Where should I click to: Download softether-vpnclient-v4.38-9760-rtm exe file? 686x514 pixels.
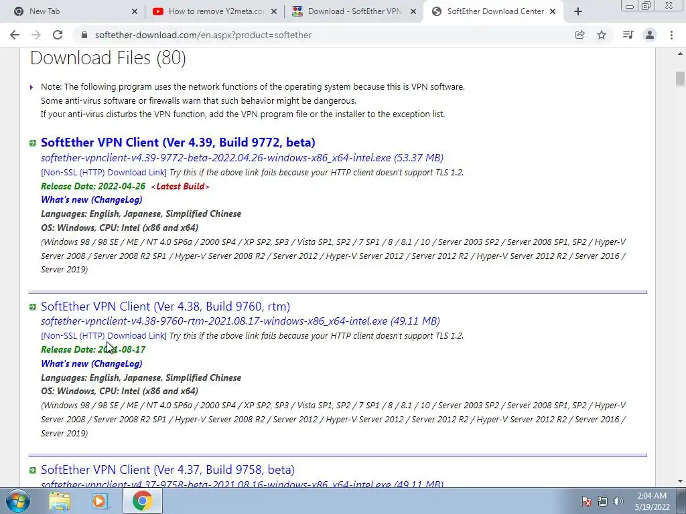(x=241, y=321)
